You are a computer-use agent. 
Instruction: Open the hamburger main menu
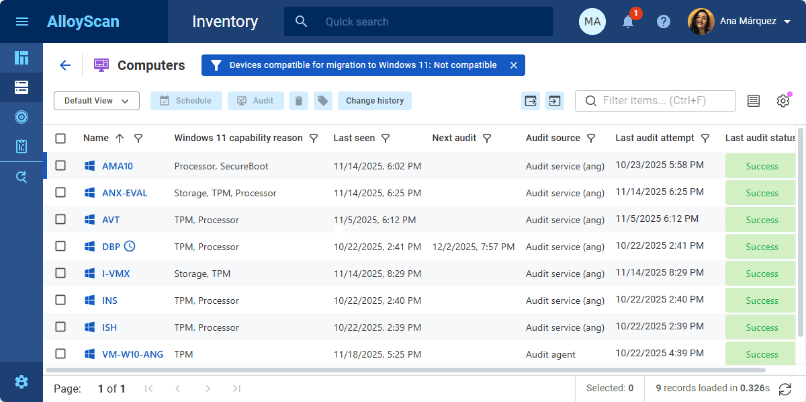coord(21,22)
